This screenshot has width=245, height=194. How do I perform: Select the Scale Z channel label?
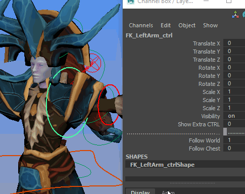pos(211,108)
